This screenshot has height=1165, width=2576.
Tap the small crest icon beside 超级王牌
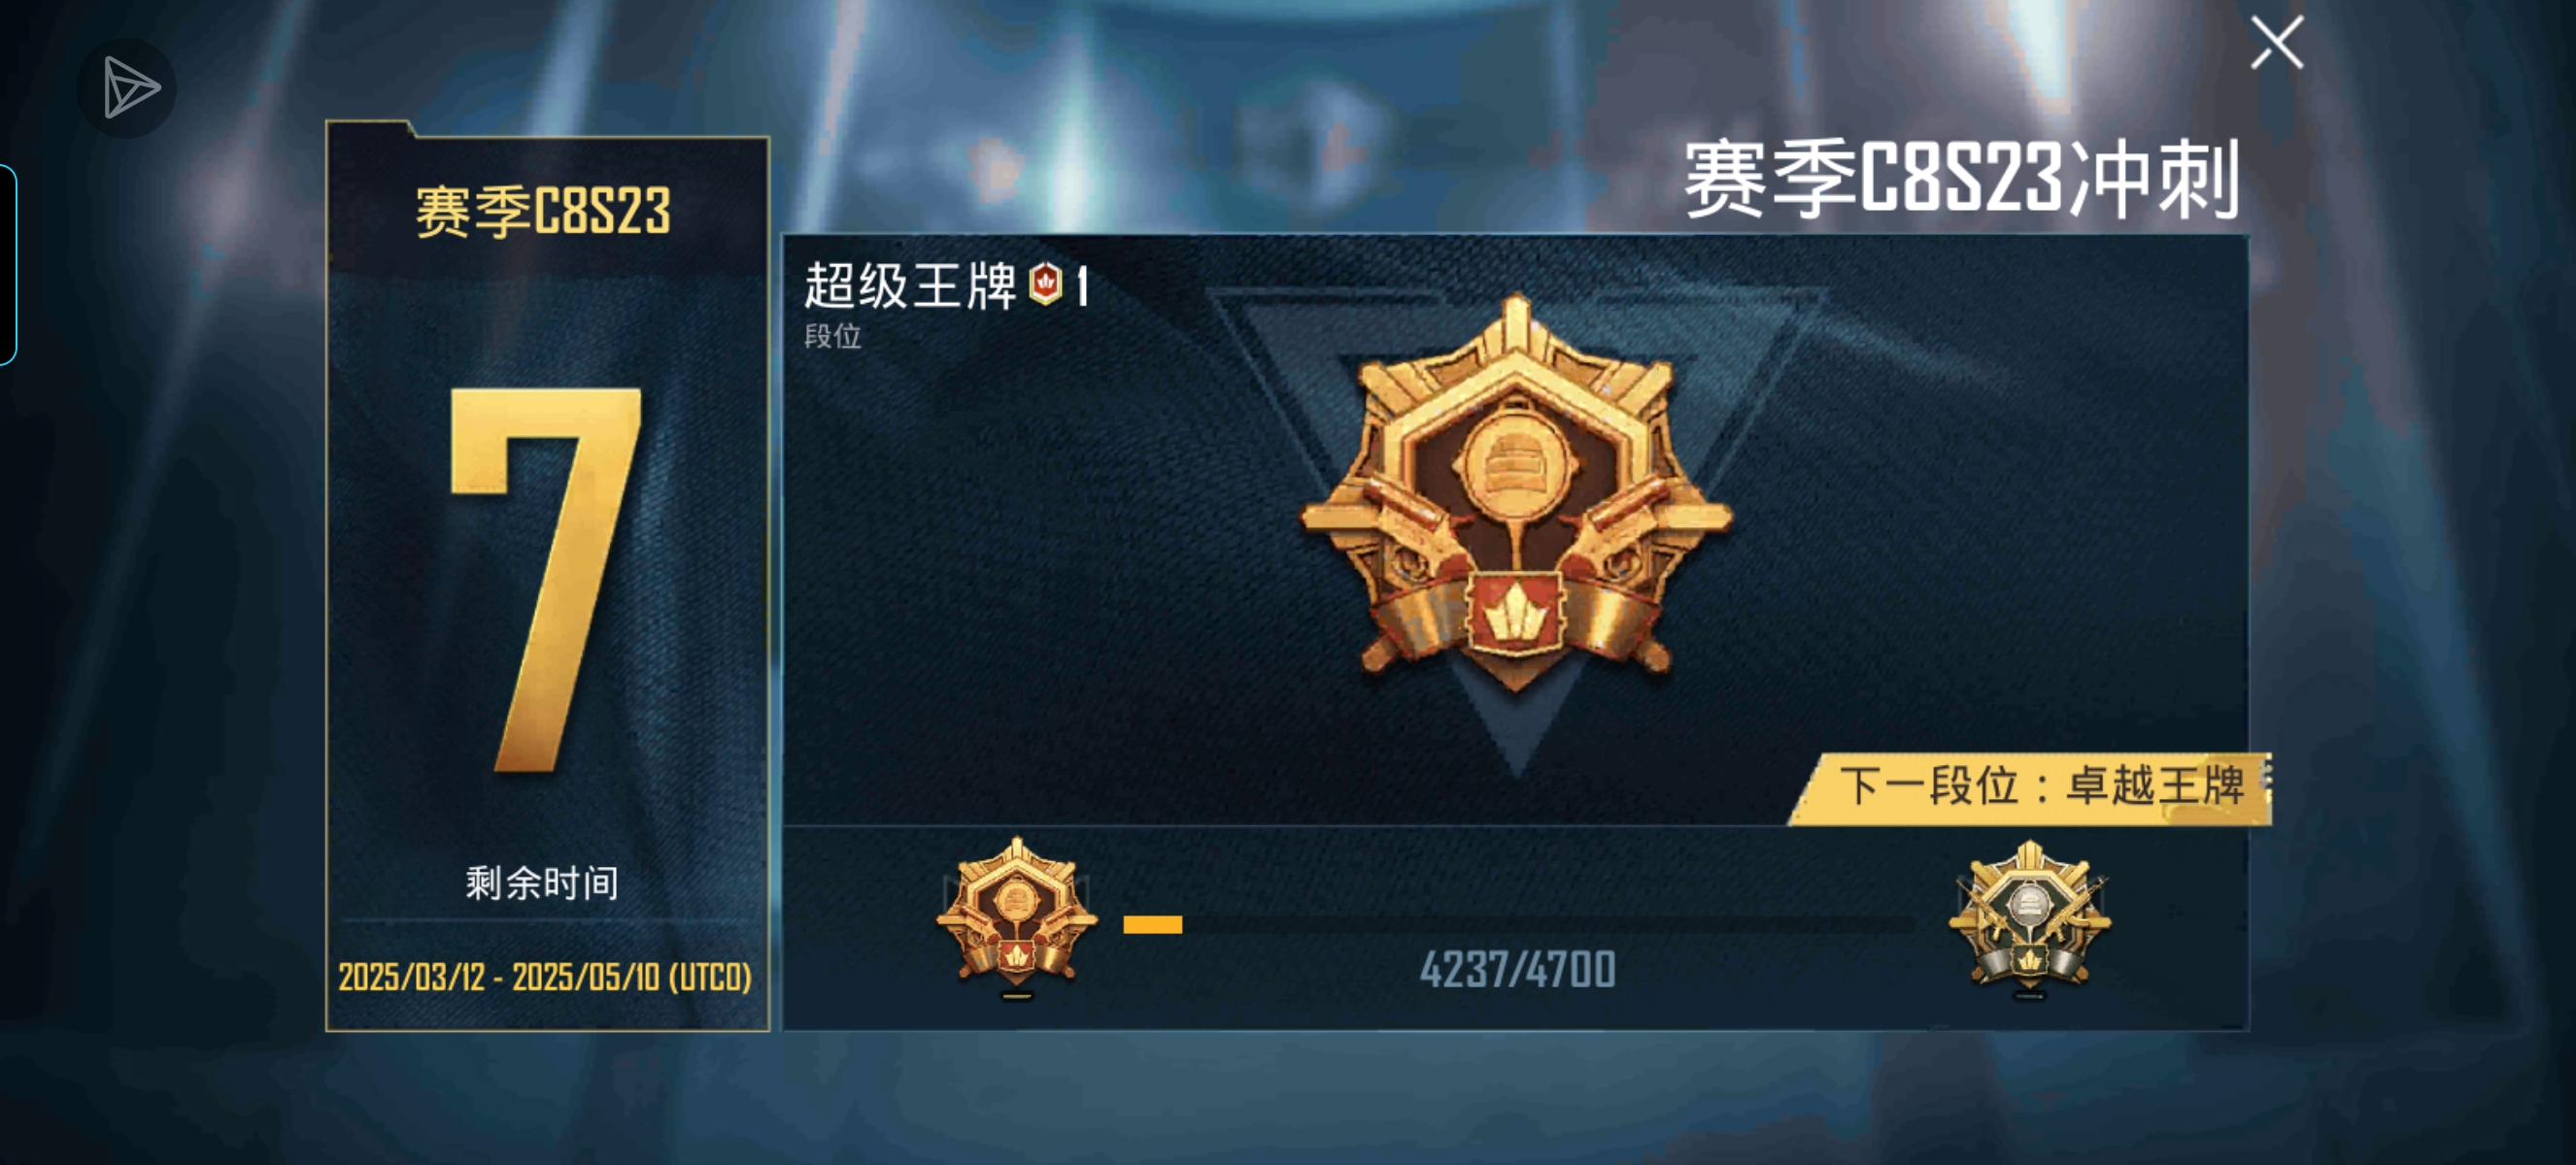coord(1045,283)
